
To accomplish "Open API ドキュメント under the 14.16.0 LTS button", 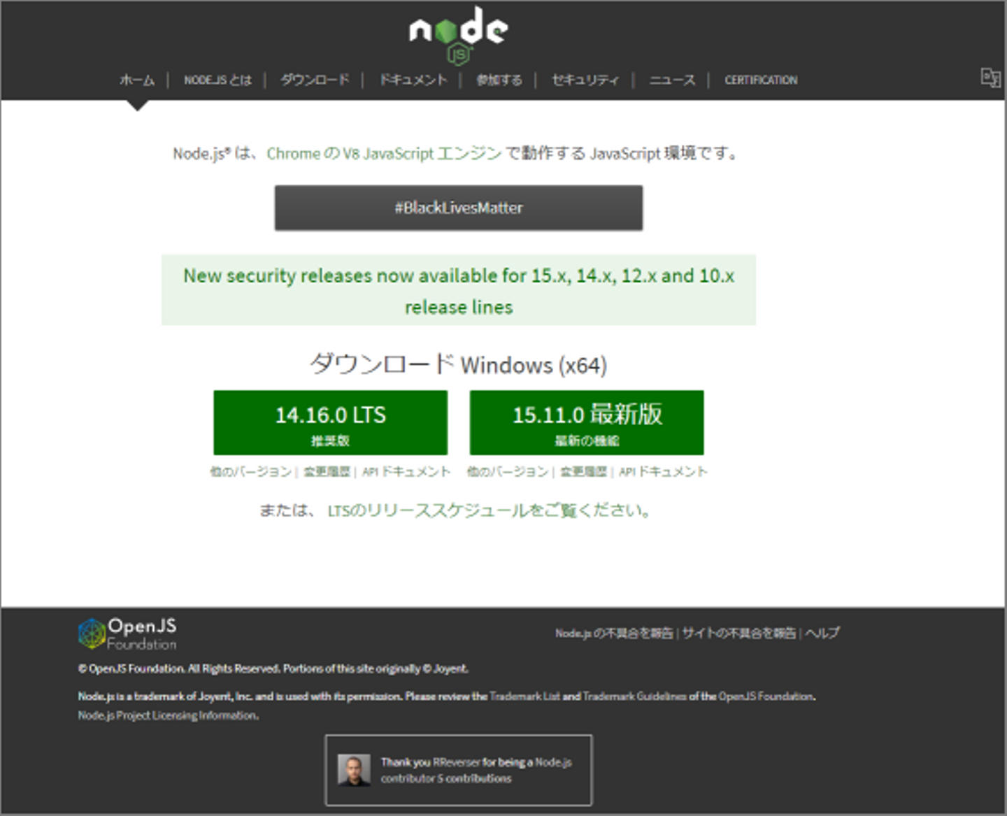I will point(406,472).
